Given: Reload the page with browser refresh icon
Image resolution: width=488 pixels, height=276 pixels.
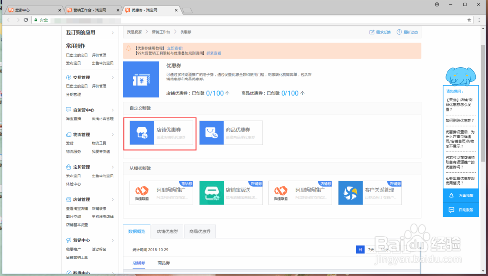Looking at the screenshot, I should tap(26, 20).
